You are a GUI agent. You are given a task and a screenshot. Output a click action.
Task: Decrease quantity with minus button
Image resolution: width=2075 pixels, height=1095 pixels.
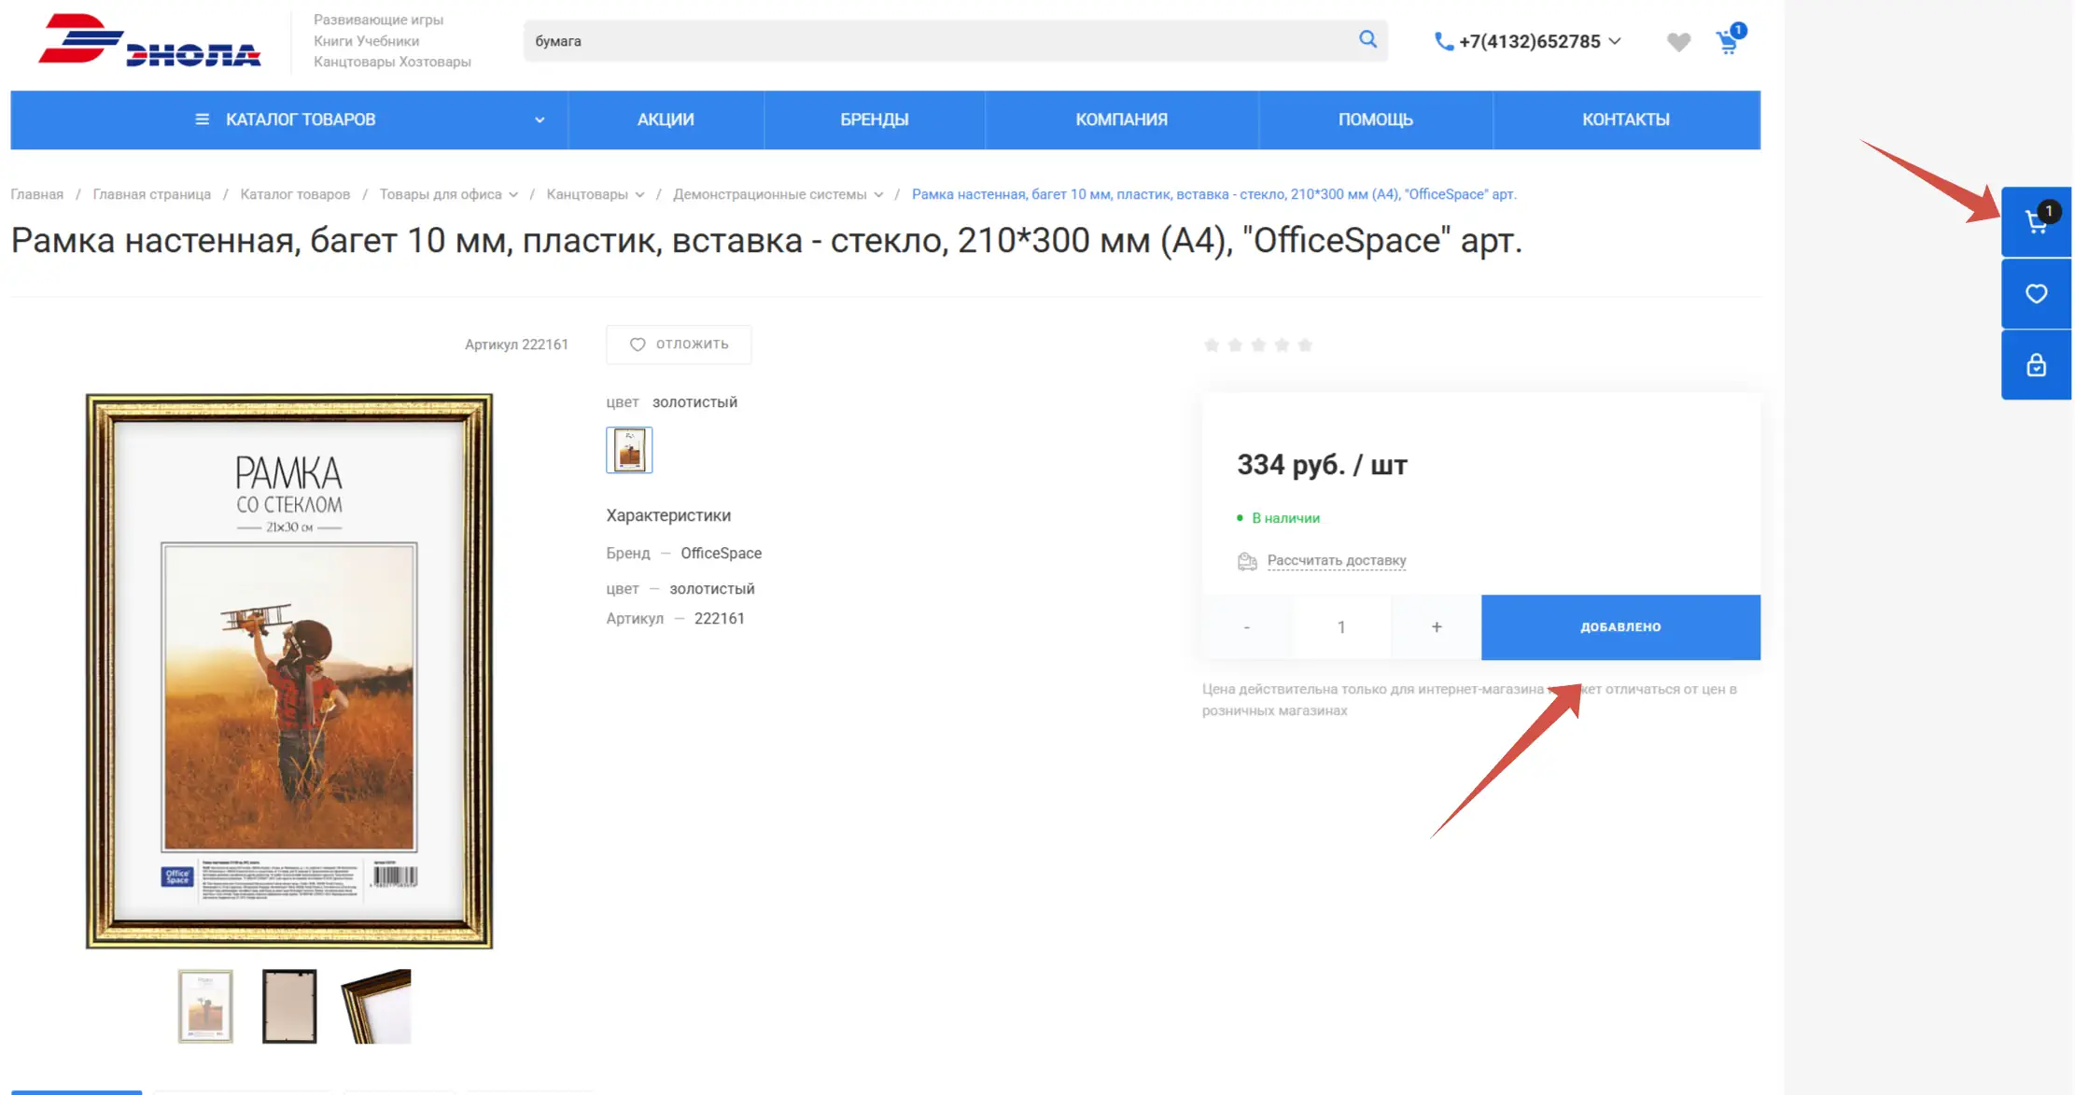tap(1246, 627)
